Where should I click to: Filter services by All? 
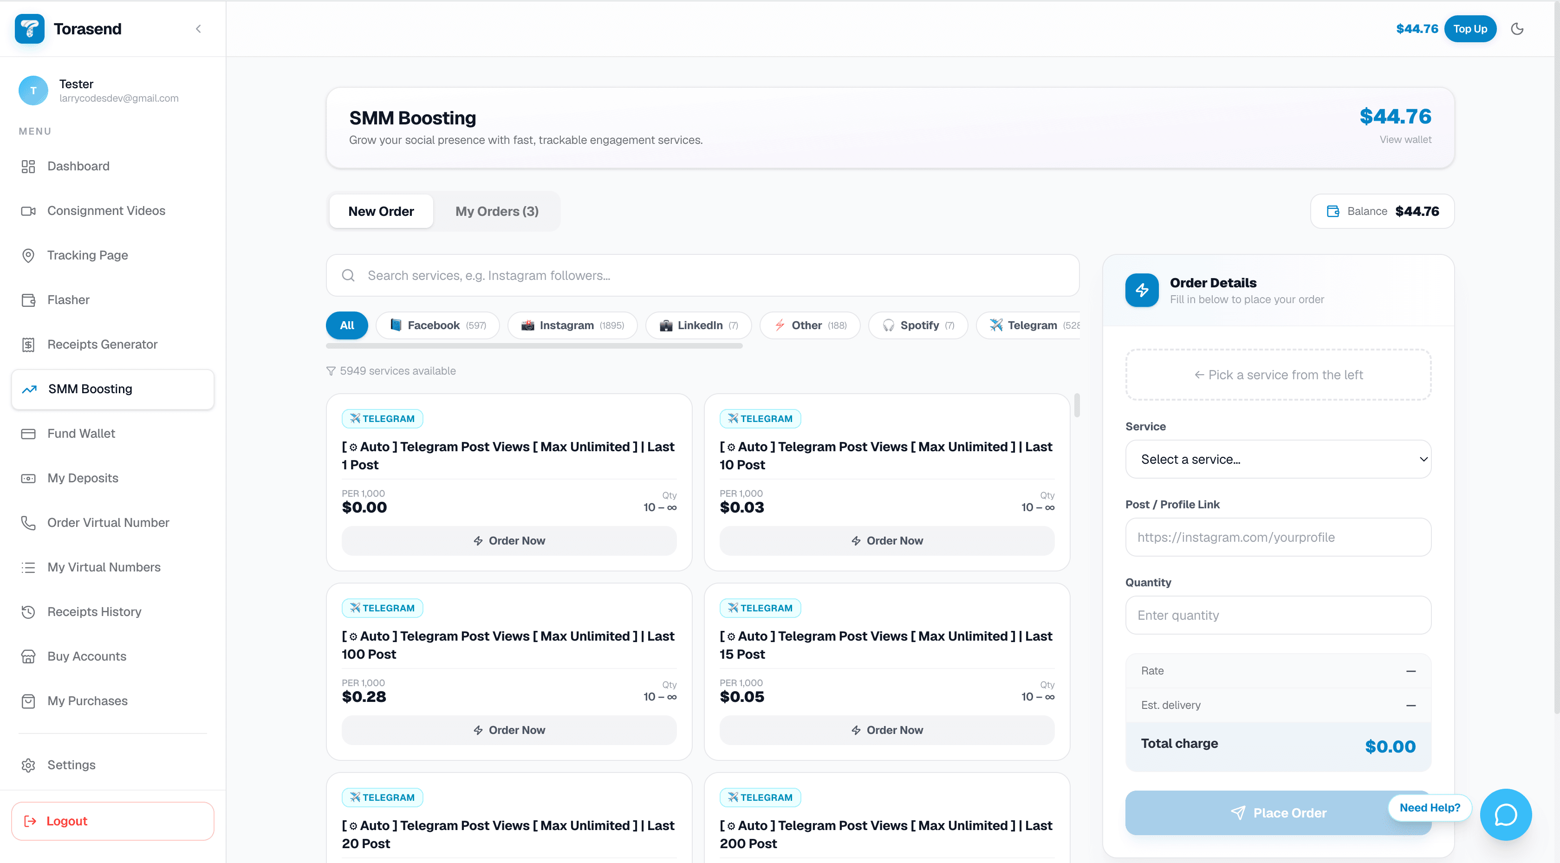point(347,325)
